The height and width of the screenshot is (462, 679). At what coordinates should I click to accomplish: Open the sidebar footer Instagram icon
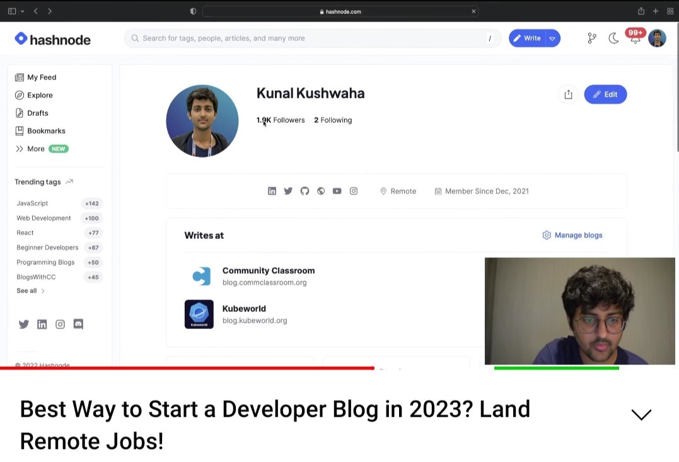point(60,325)
